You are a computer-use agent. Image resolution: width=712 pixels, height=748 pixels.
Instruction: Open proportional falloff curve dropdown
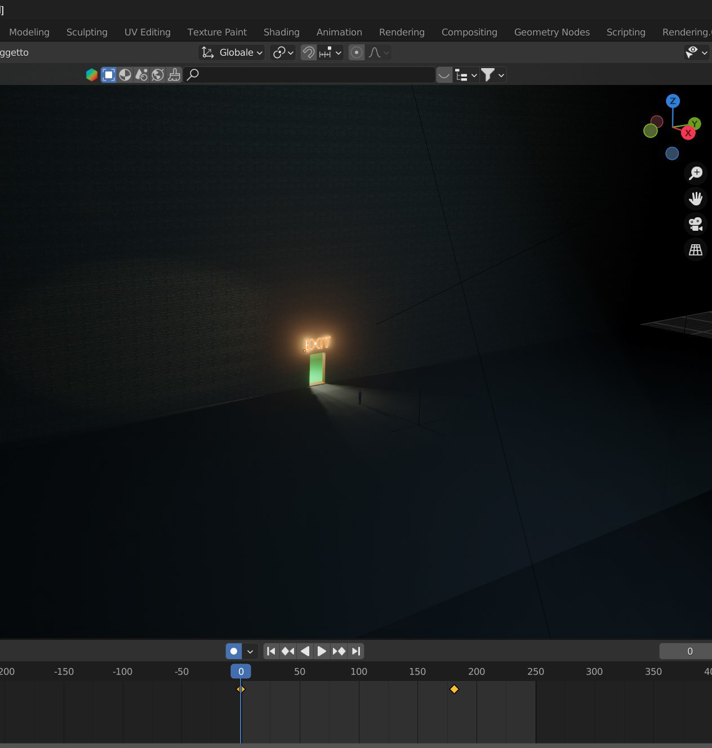(x=379, y=52)
